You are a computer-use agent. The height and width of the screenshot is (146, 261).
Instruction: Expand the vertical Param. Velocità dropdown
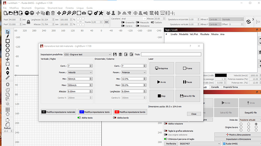pyautogui.click(x=80, y=72)
